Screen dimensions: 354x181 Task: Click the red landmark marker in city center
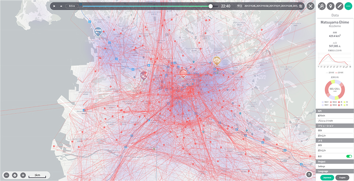pos(183,74)
